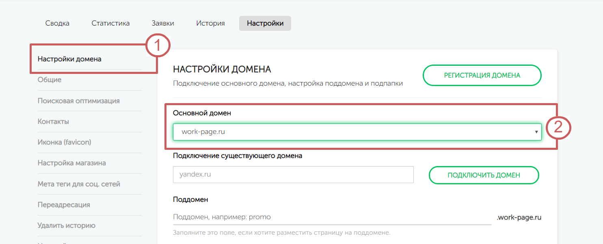The image size is (603, 244).
Task: Click the small arrow of the Основной домен dropdown
Action: tap(536, 132)
